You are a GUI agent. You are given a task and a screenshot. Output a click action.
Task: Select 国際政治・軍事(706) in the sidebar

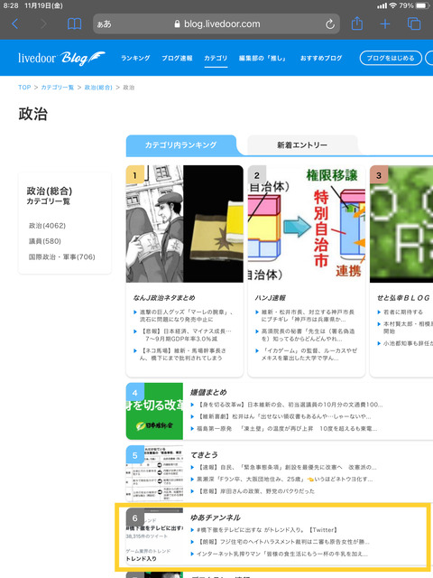62,256
